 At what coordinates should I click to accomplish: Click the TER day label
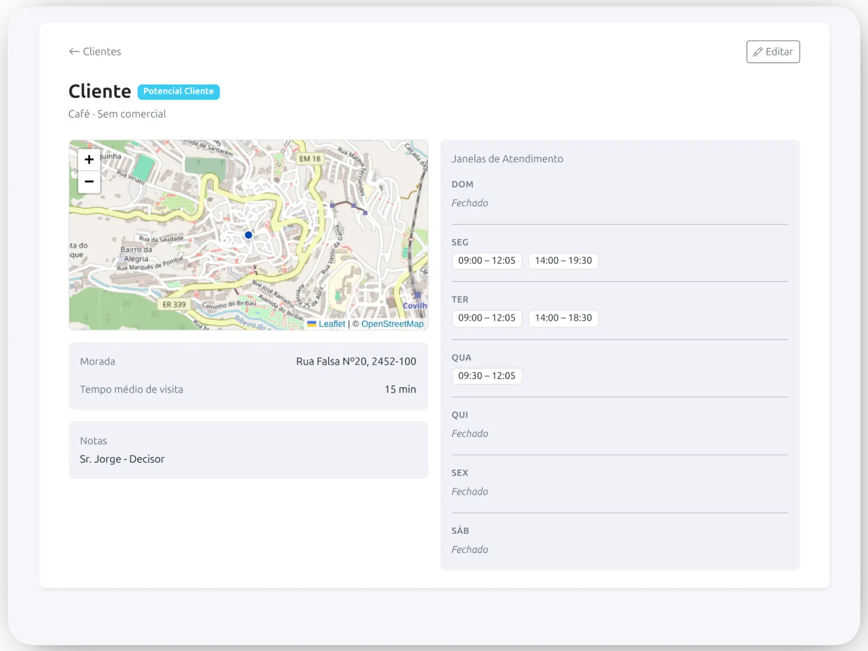tap(460, 300)
